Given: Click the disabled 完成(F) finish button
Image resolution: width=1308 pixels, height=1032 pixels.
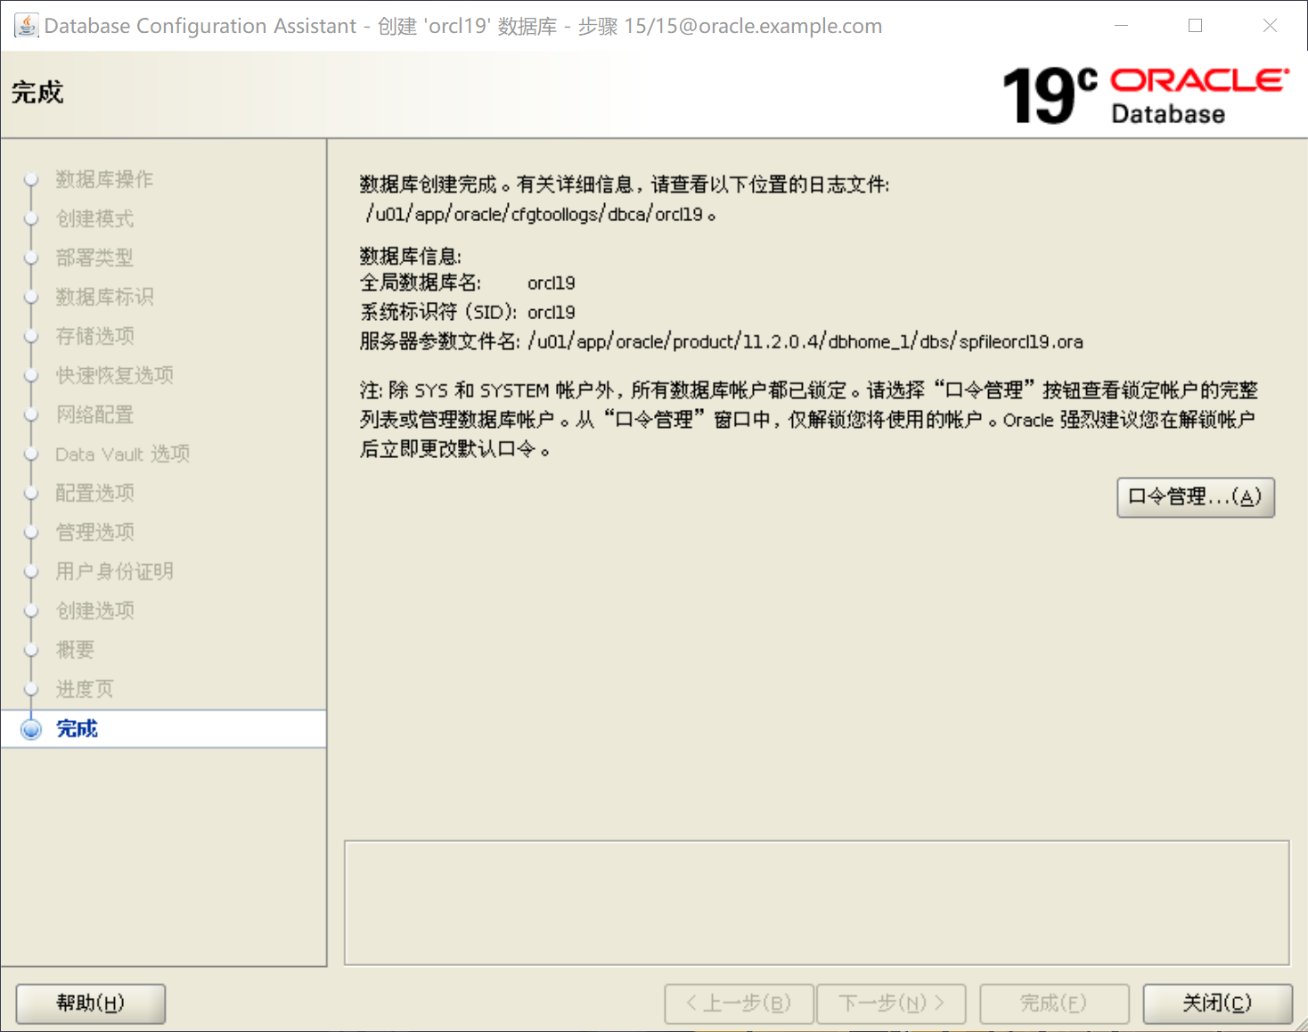Looking at the screenshot, I should (1054, 1003).
